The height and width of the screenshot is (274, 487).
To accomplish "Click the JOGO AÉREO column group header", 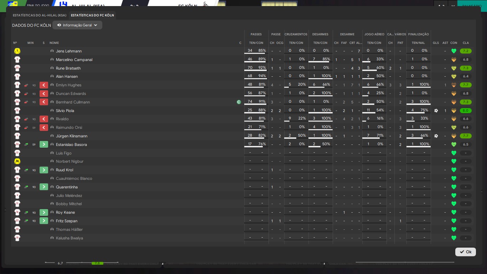I will tap(374, 34).
